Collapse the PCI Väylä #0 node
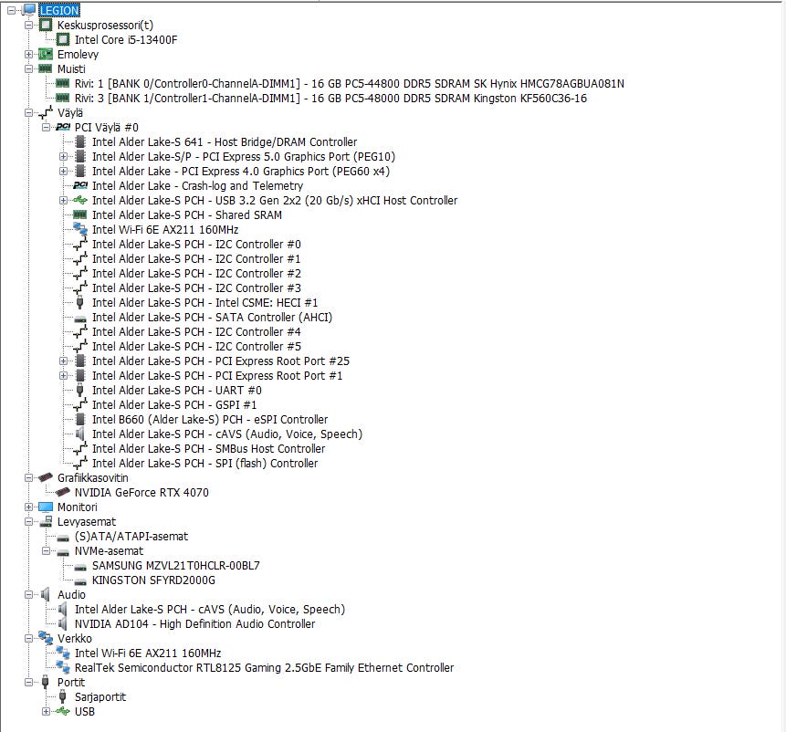 tap(47, 127)
